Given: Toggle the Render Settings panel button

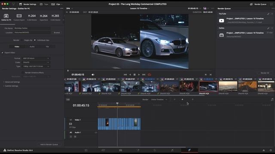Looking at the screenshot, I should 27,4.
